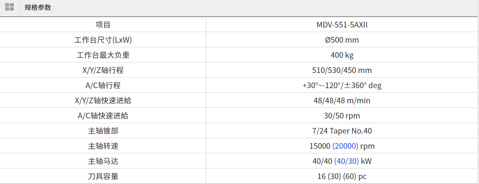The width and height of the screenshot is (479, 184).
Task: Click the 30/50 rpm value
Action: [x=342, y=116]
